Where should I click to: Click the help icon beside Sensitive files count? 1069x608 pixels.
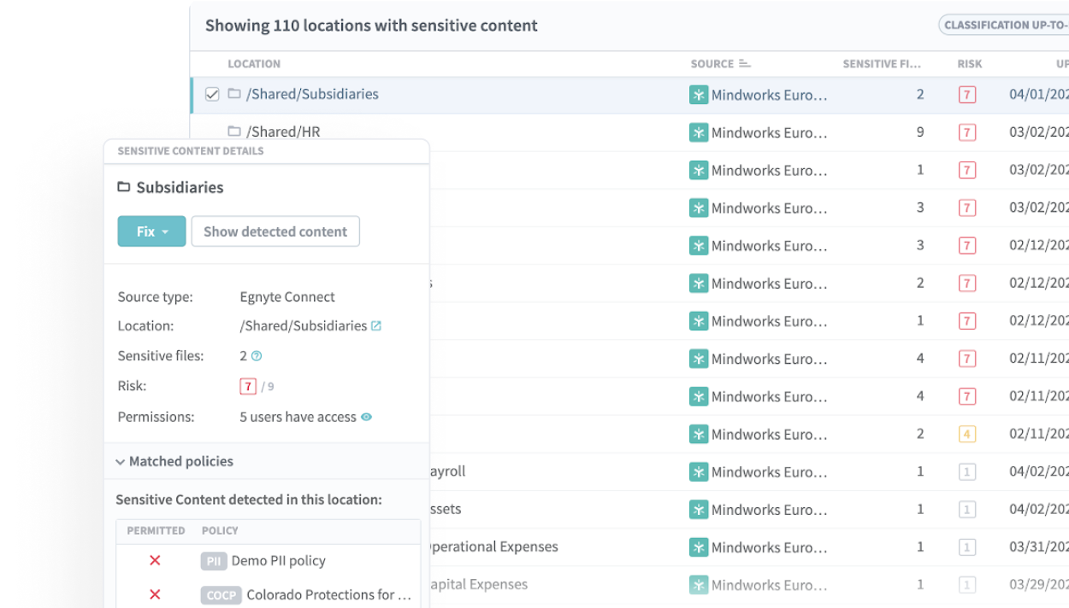point(257,356)
